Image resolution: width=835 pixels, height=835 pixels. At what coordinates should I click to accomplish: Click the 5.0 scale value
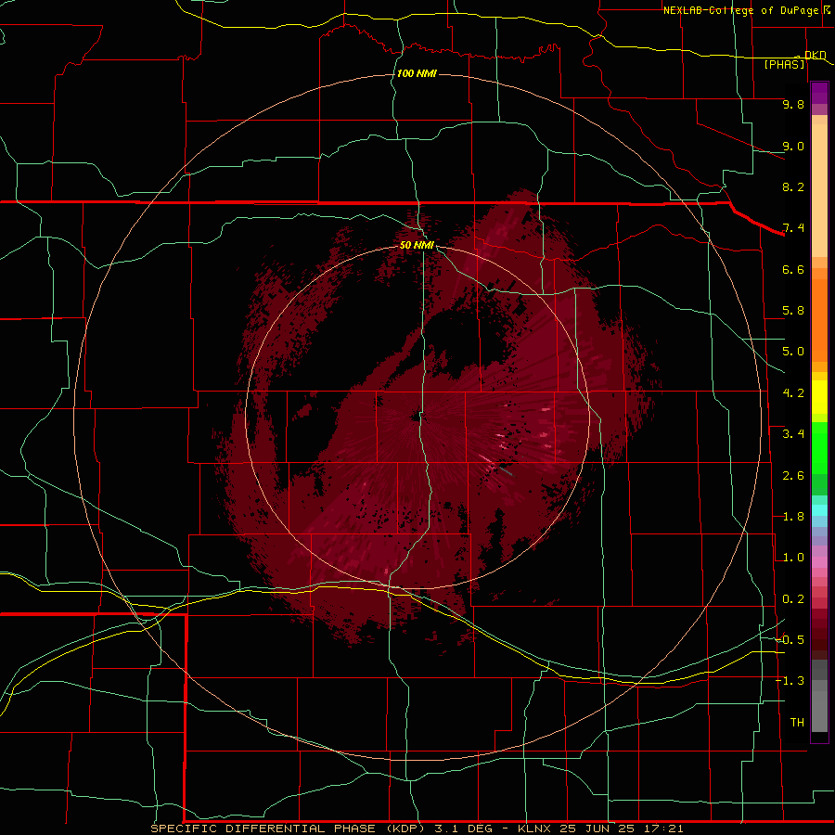click(x=793, y=352)
